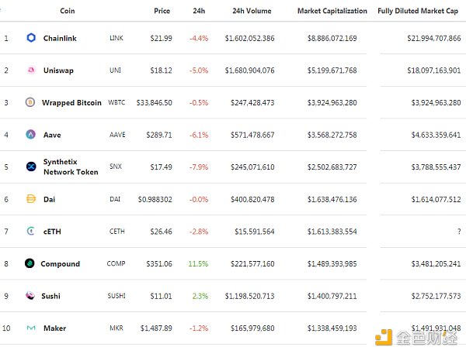Viewport: 466px width, 354px height.
Task: Click the Chainlink coin logo icon
Action: coord(31,38)
